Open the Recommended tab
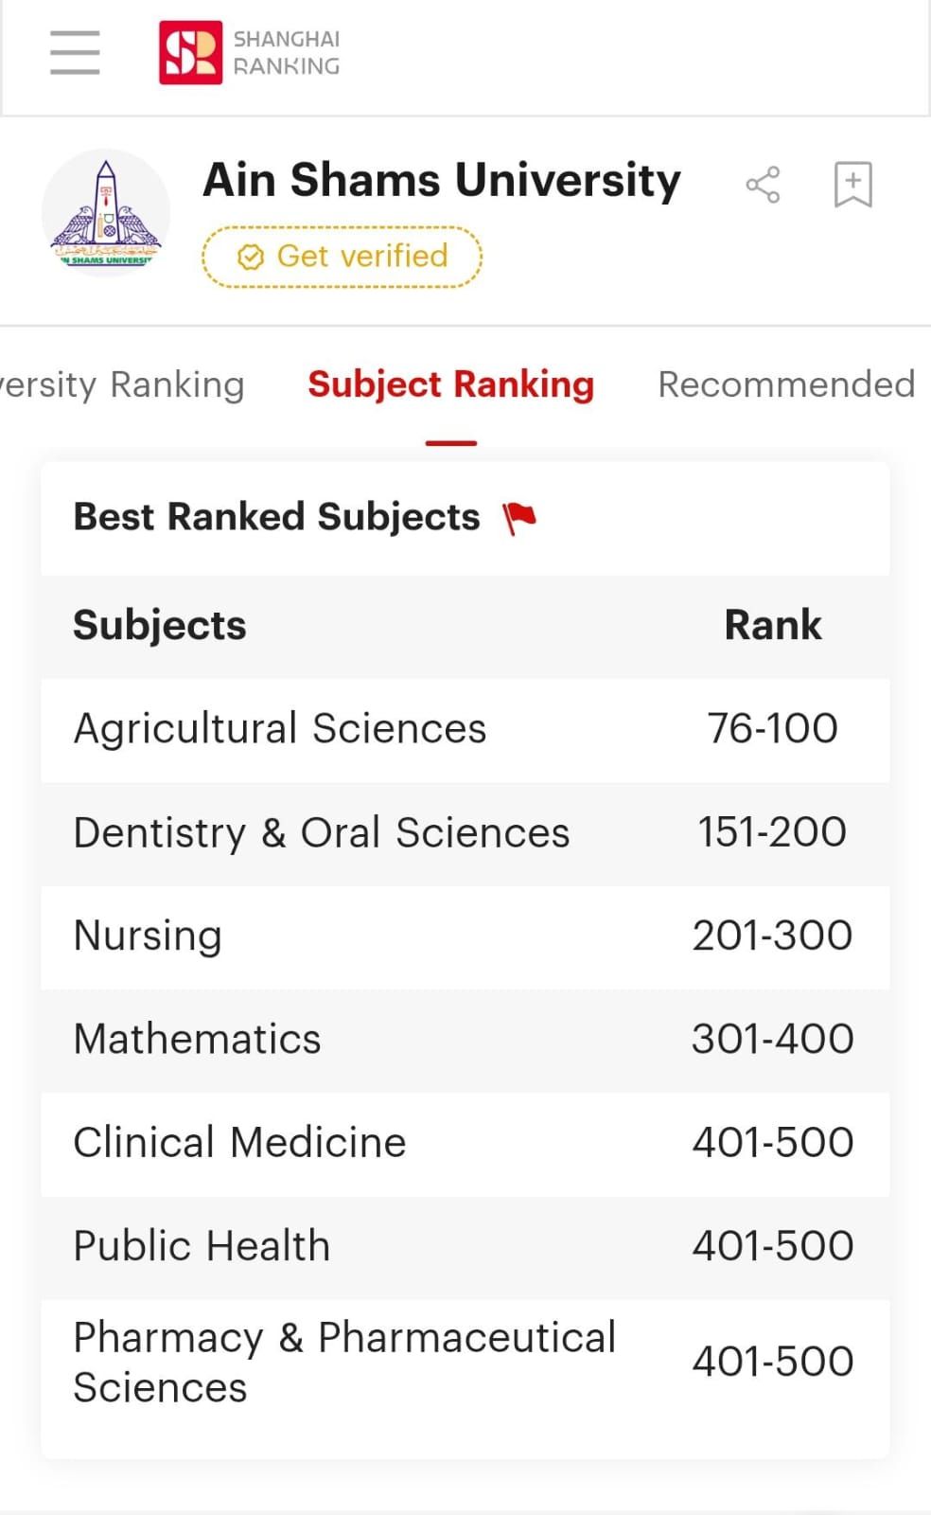Image resolution: width=931 pixels, height=1515 pixels. click(786, 384)
